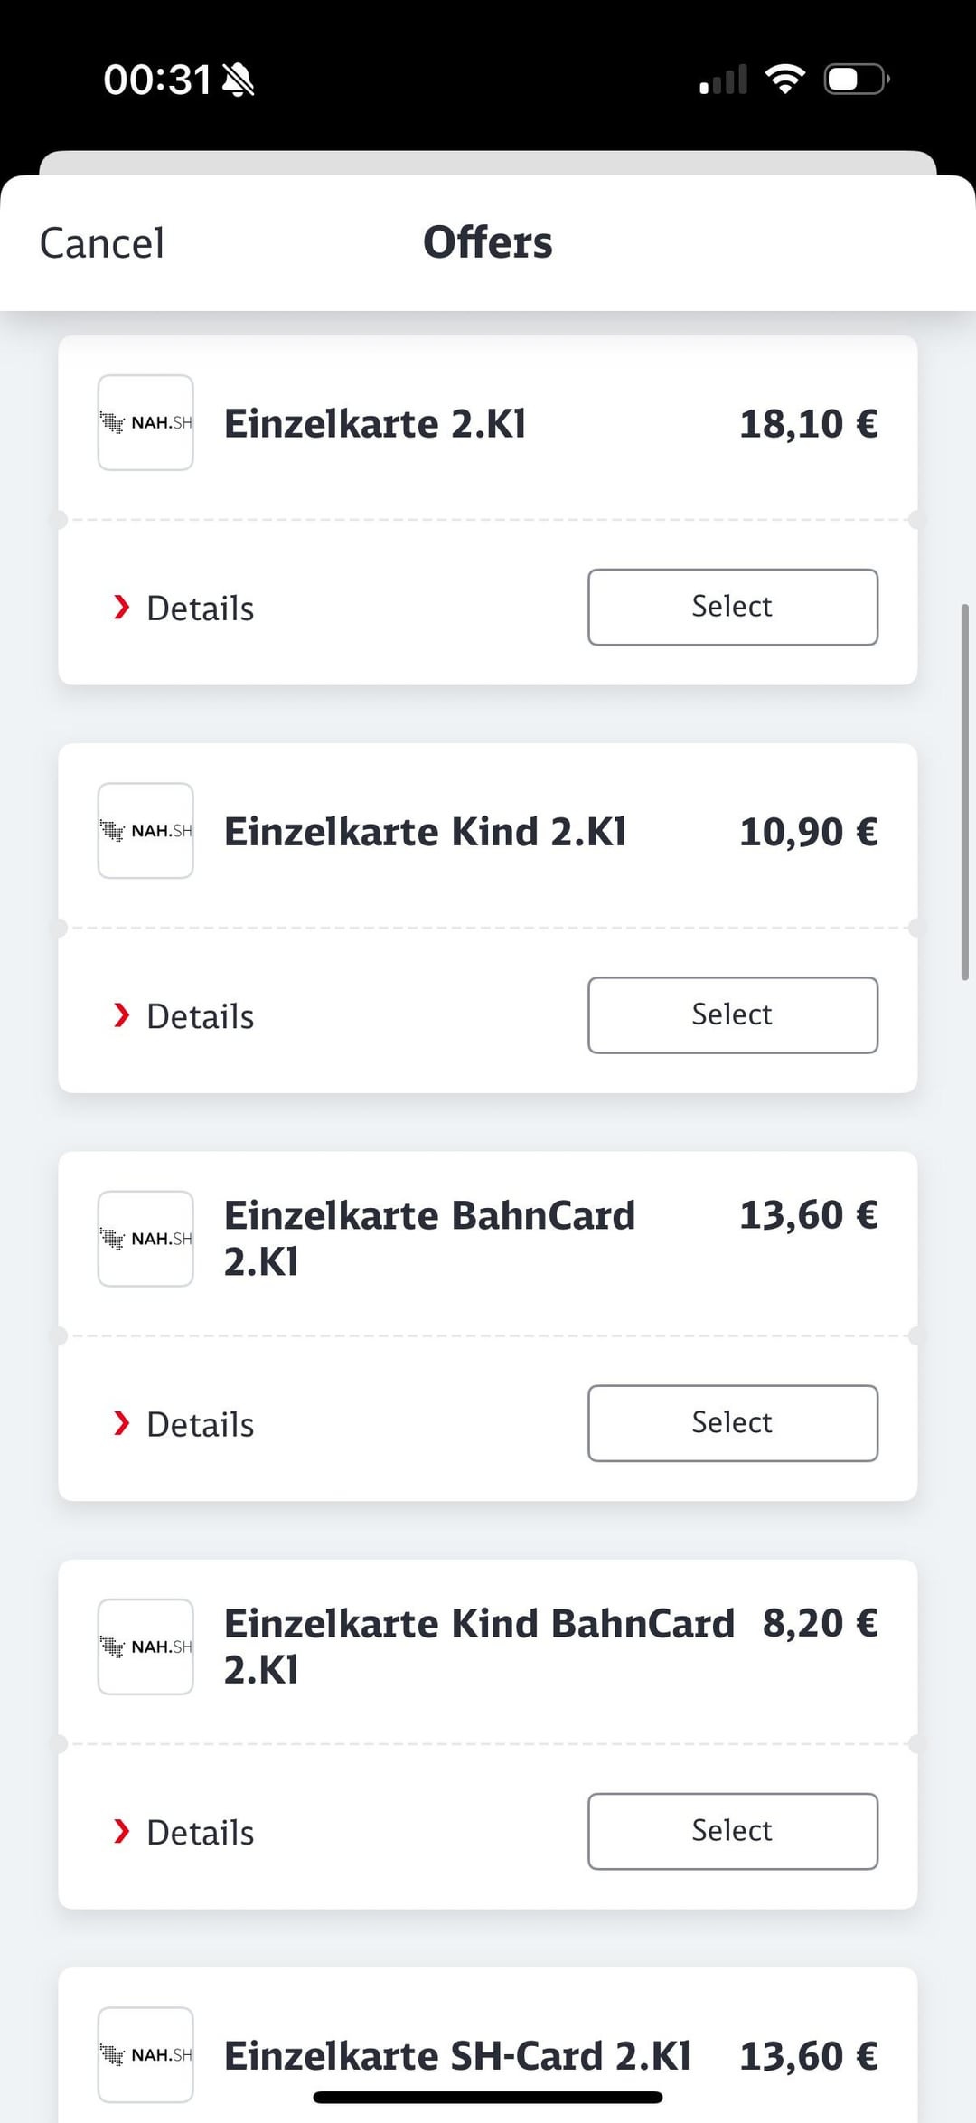Tap NAH.SH logo of Einzelkarte SH-Card 2.Kl
976x2123 pixels.
click(x=145, y=2054)
